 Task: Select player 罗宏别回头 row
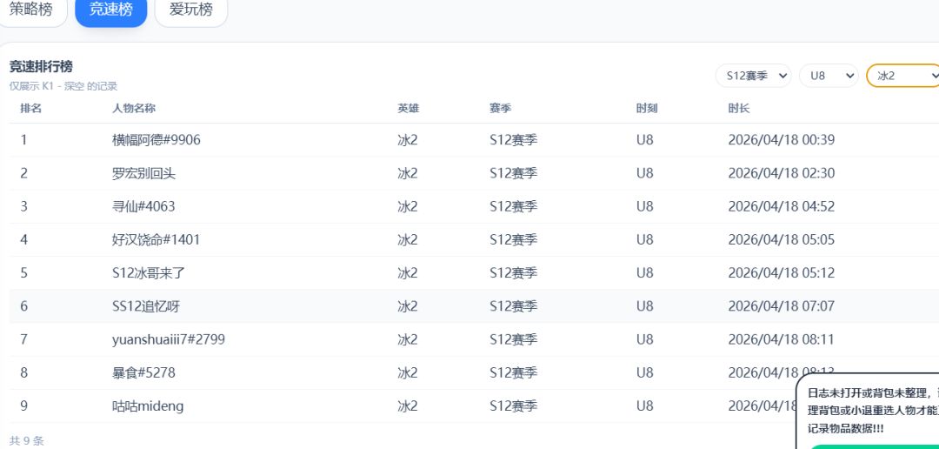tap(475, 173)
